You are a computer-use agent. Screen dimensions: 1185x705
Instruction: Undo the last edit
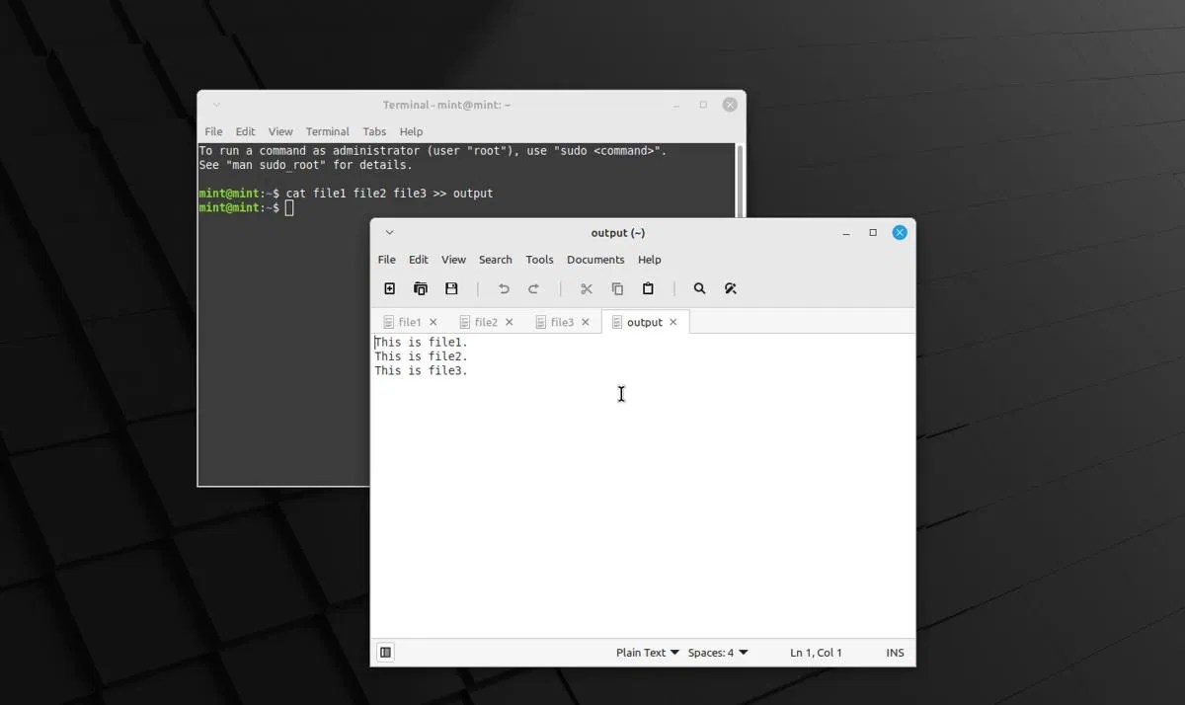pyautogui.click(x=503, y=288)
